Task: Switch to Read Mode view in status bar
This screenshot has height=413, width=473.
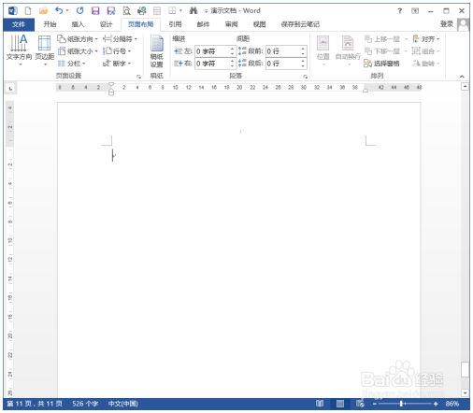Action: [x=320, y=404]
